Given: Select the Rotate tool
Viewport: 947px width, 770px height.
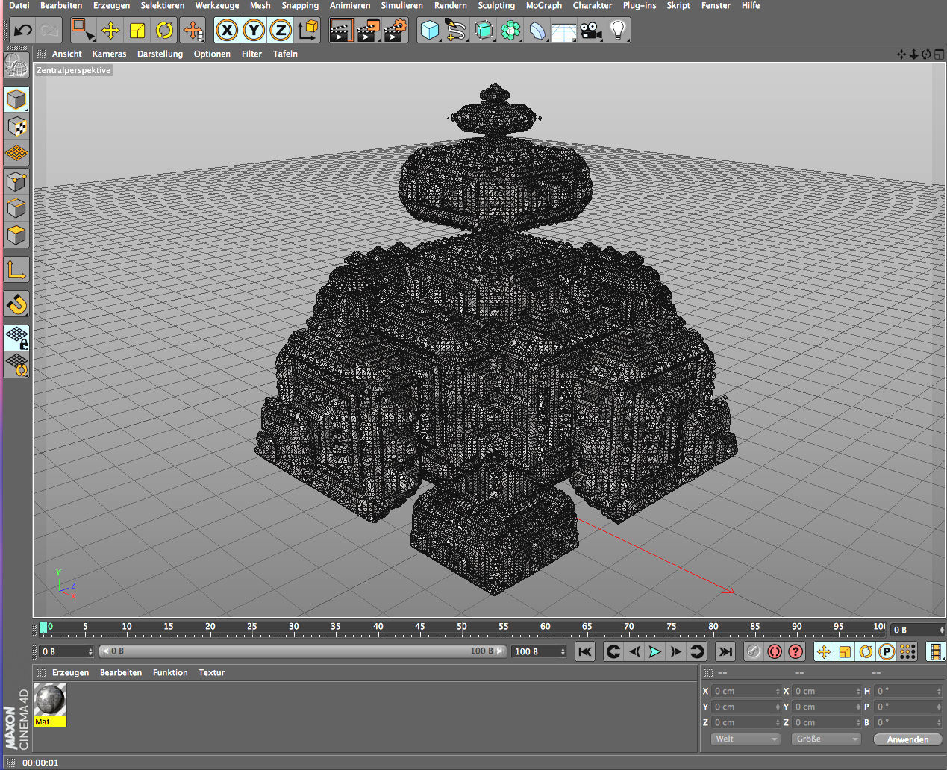Looking at the screenshot, I should coord(164,30).
